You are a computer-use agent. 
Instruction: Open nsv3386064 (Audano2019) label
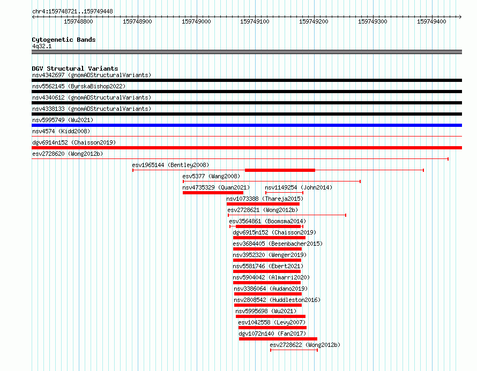pos(271,289)
